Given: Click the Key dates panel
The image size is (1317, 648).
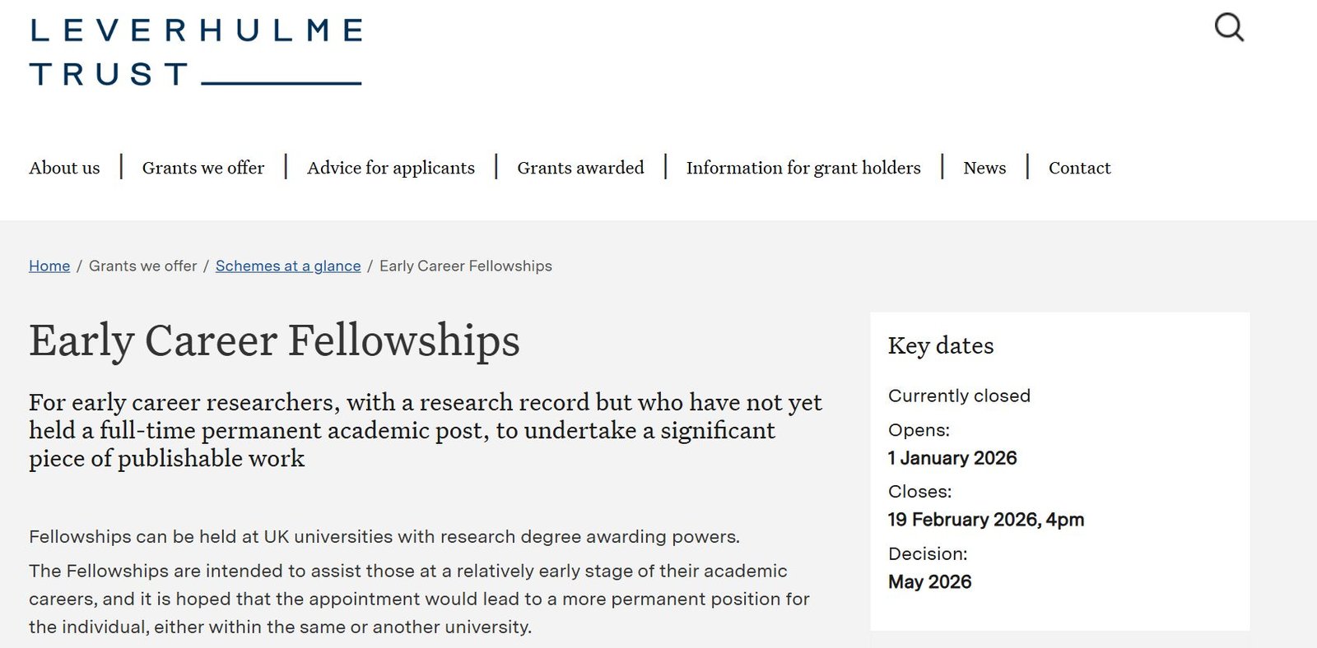Looking at the screenshot, I should pos(941,346).
